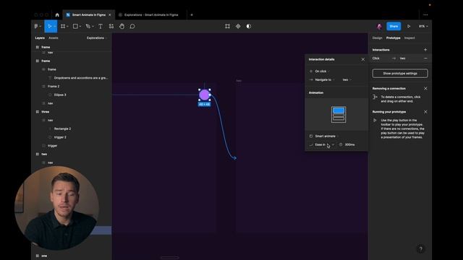This screenshot has width=463, height=260.
Task: Open the Smart animate type dropdown
Action: pyautogui.click(x=326, y=136)
